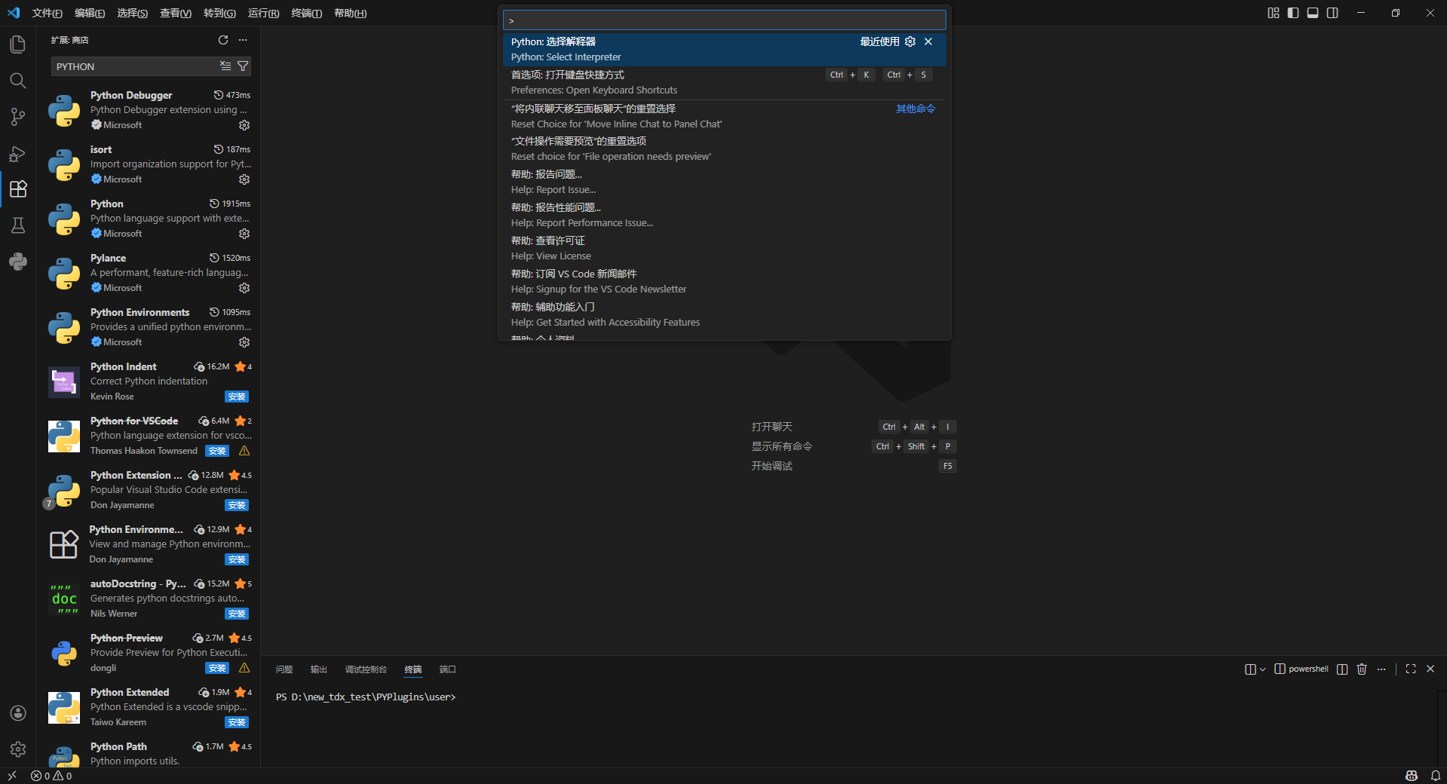Switch to the 输出 panel tab
This screenshot has height=784, width=1447.
(318, 669)
